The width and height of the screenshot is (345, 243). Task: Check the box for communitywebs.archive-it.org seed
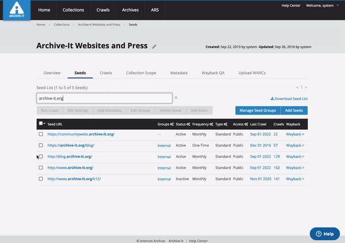pos(41,134)
